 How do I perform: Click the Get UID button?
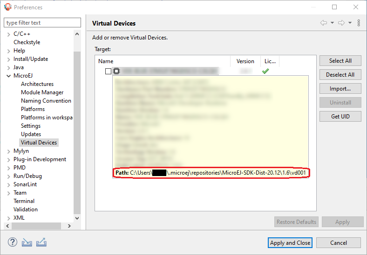click(340, 117)
